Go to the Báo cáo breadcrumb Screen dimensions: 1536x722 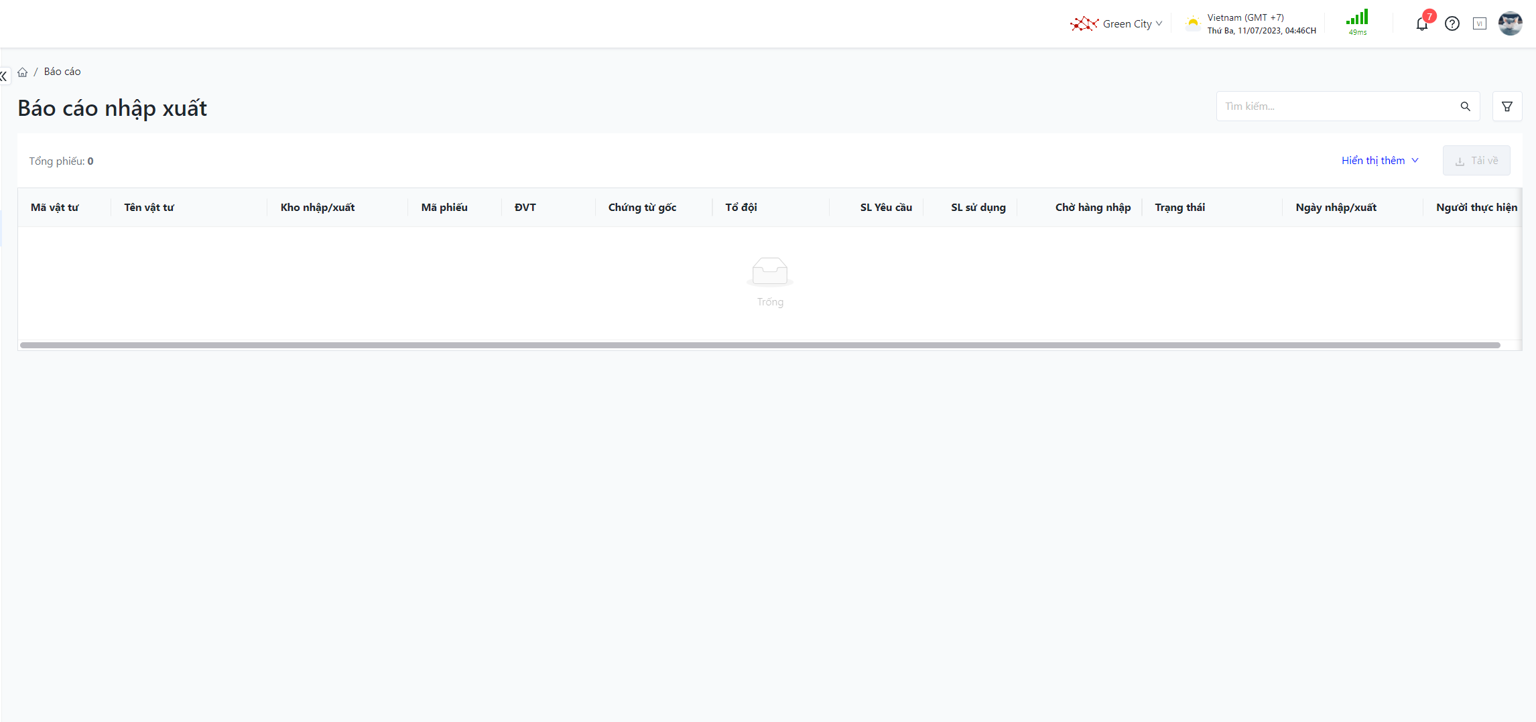pyautogui.click(x=62, y=72)
